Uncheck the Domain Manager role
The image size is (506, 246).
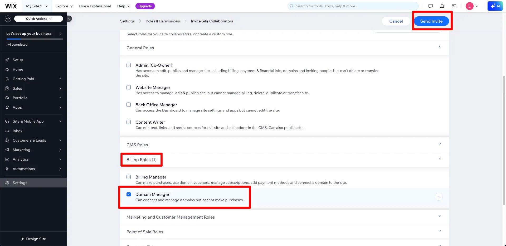pos(129,194)
